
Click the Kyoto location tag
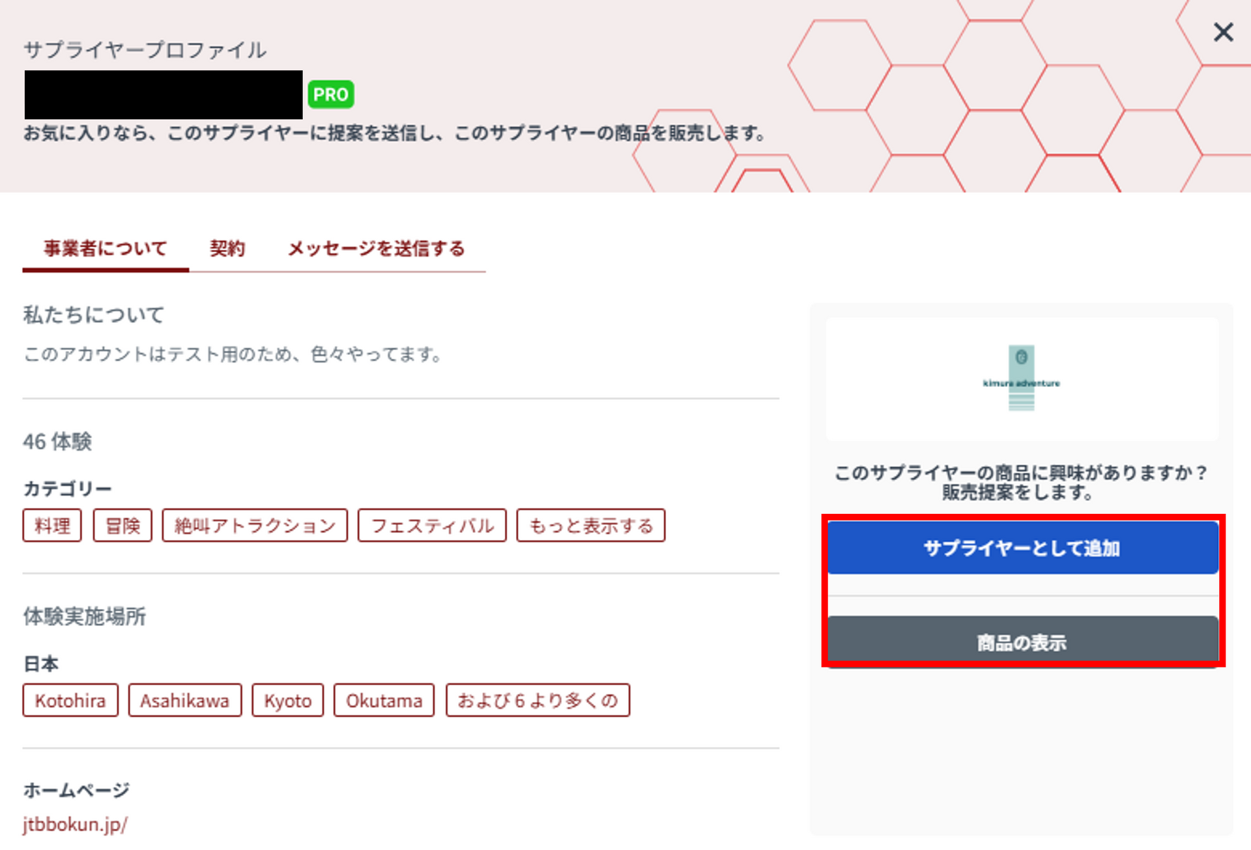[287, 700]
